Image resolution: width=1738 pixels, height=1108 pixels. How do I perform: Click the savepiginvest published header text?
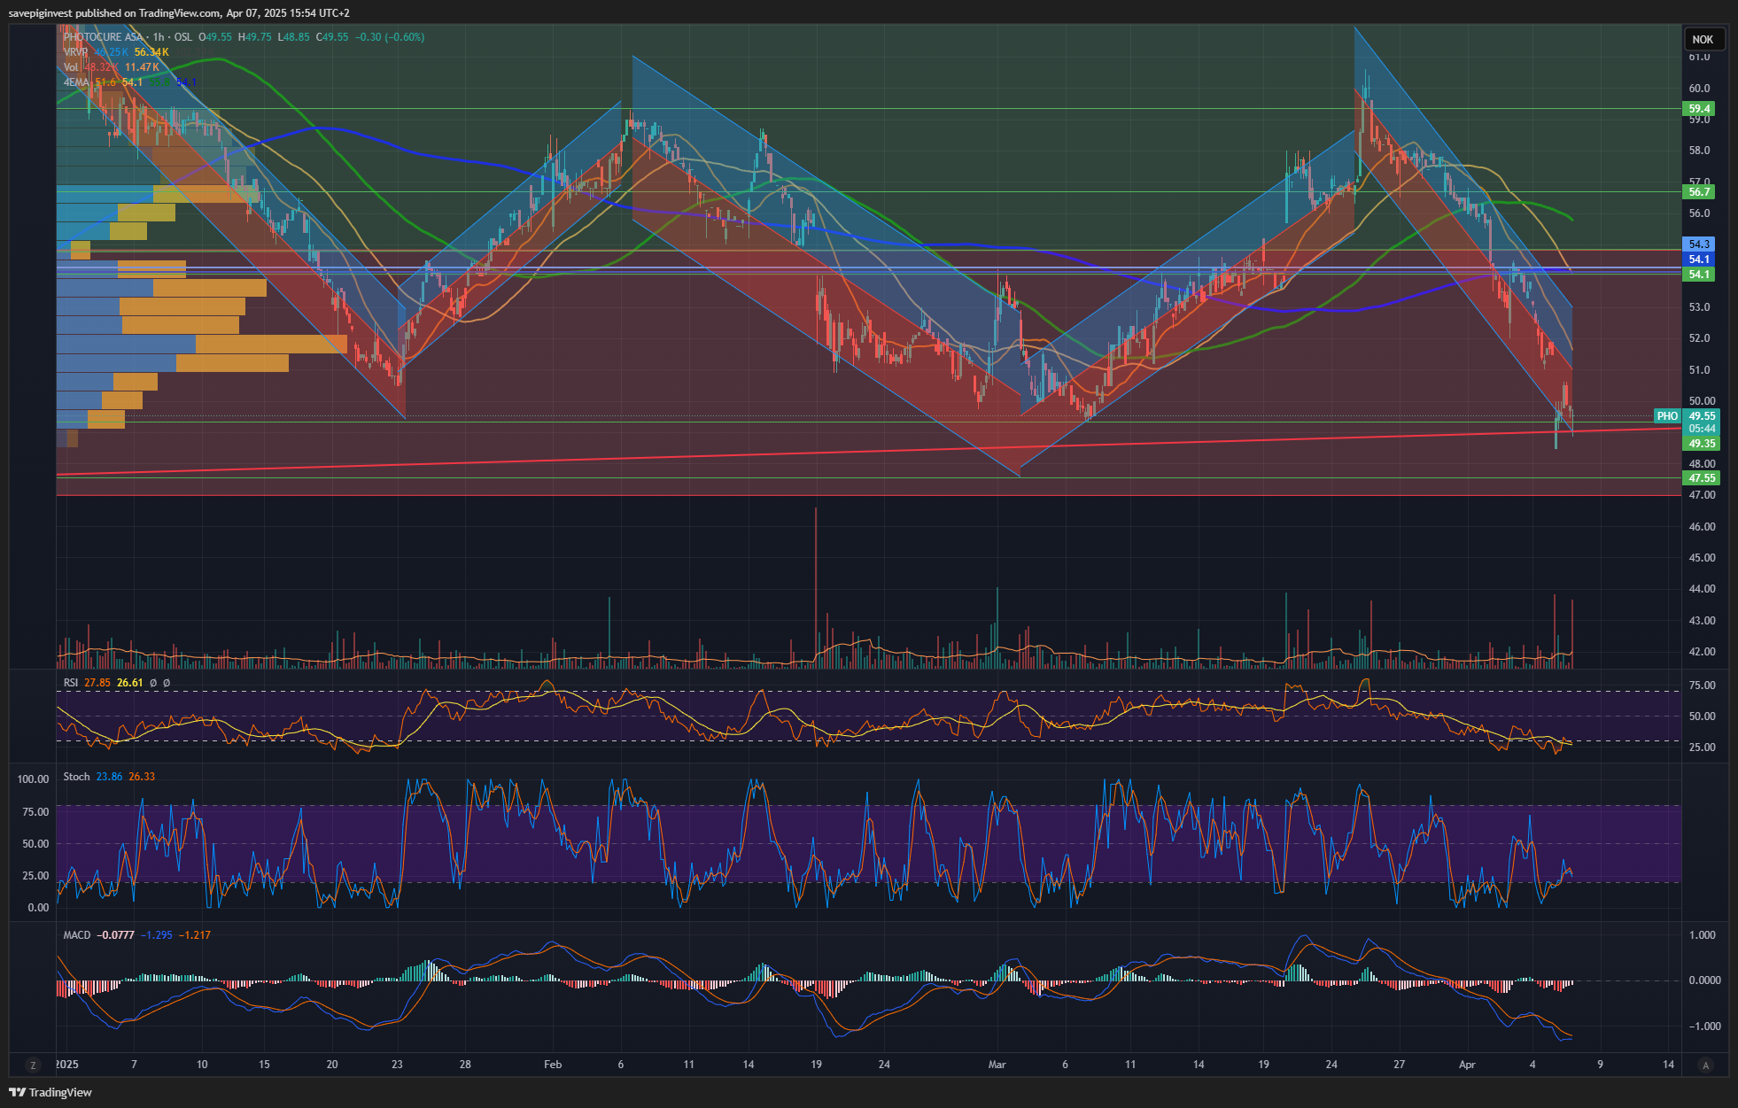click(179, 13)
